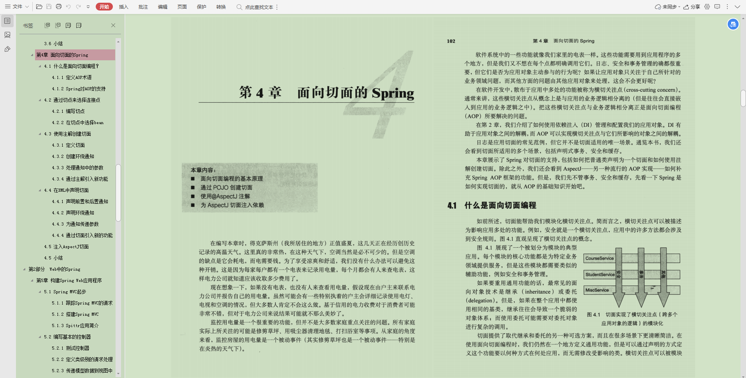Image resolution: width=746 pixels, height=378 pixels.
Task: Open the settings gear icon
Action: (707, 7)
